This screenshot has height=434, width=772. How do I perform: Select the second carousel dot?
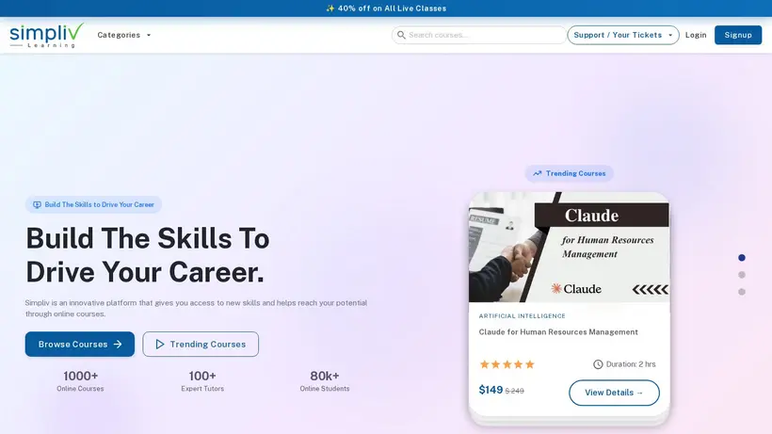tap(742, 275)
